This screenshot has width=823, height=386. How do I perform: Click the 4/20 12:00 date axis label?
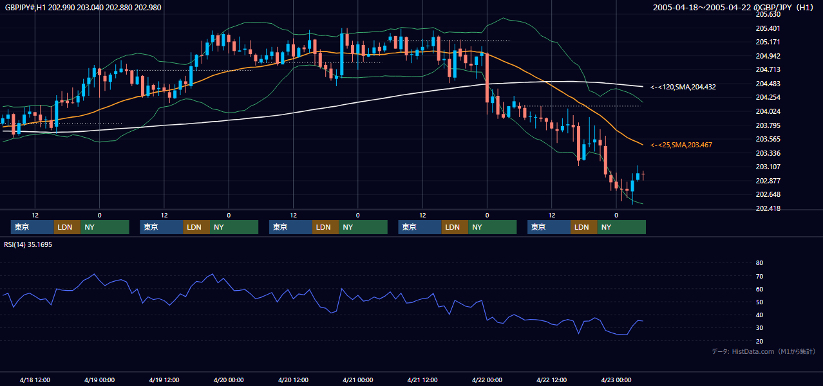pos(293,380)
